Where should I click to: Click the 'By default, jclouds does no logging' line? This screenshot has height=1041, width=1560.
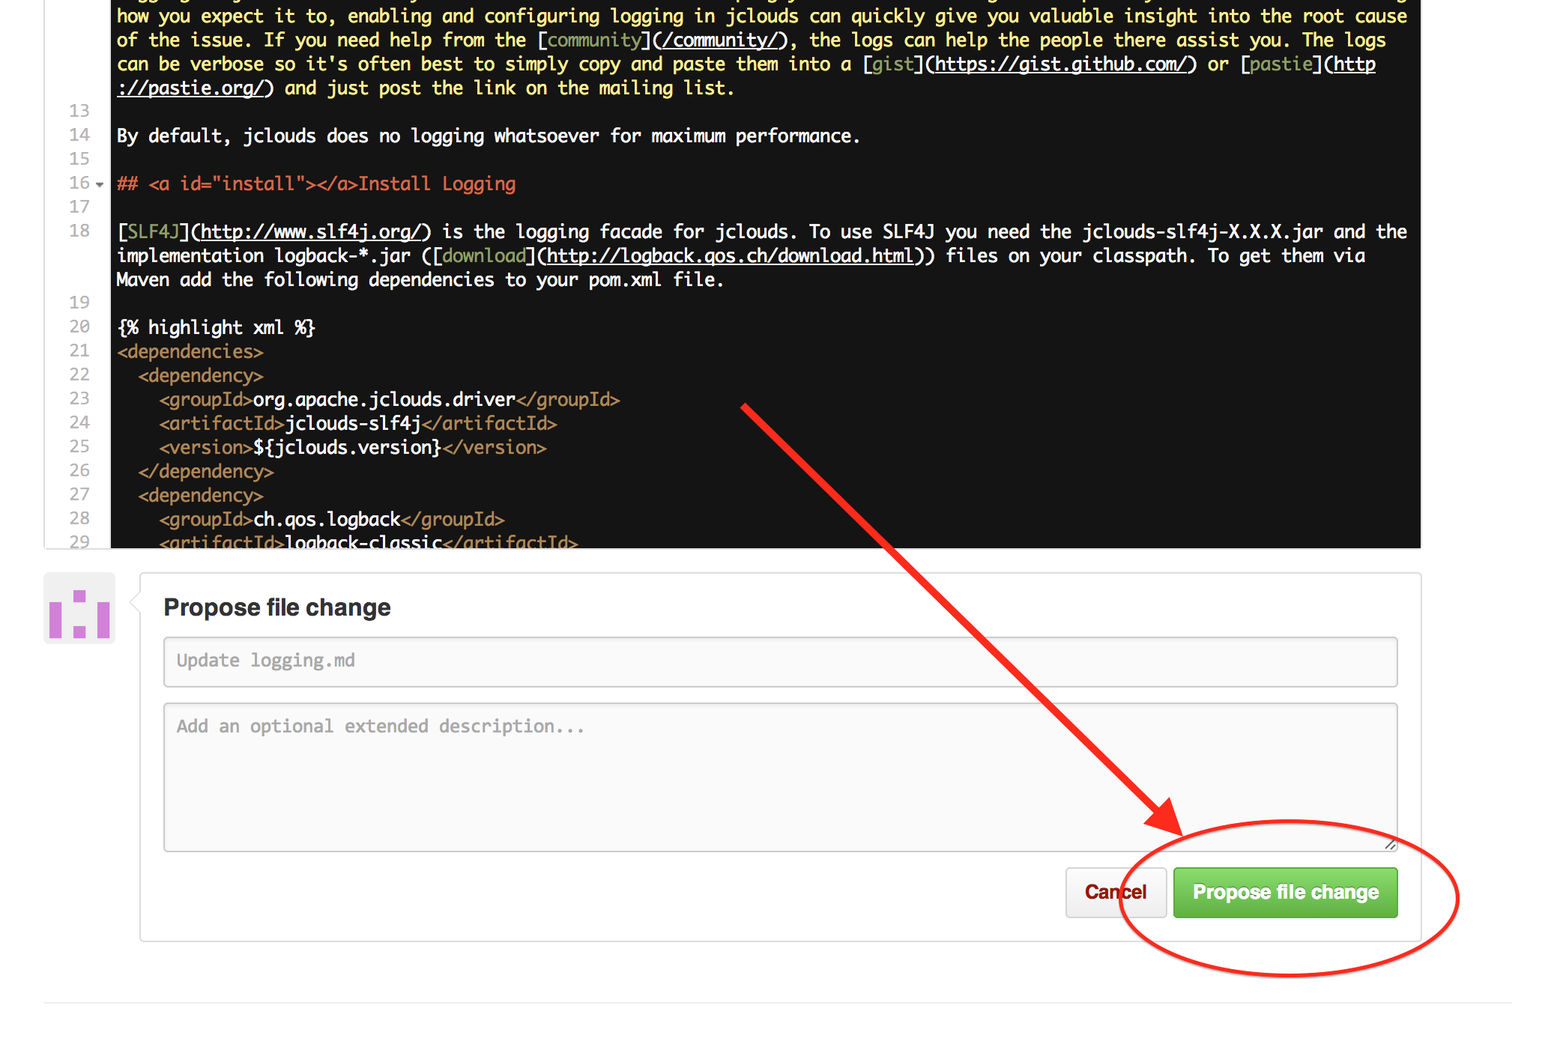pos(487,136)
